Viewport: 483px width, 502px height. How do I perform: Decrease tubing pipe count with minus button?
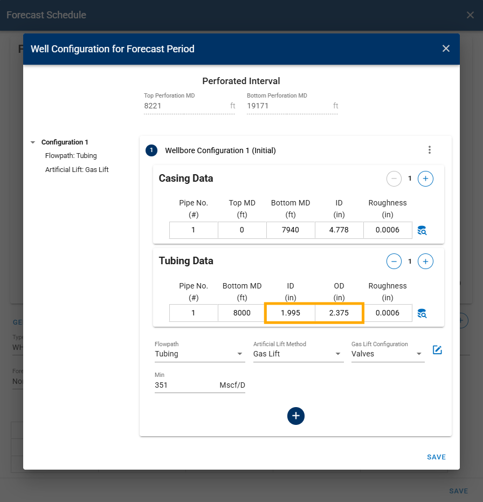pos(394,262)
